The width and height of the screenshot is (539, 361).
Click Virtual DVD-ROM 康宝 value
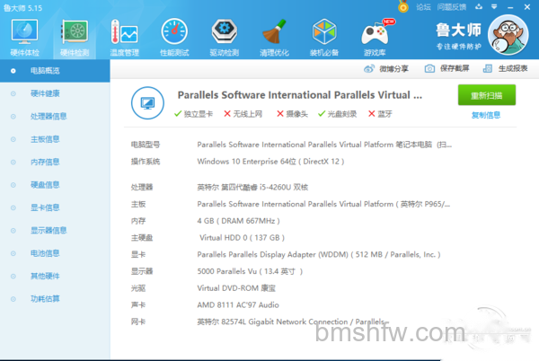pos(236,288)
